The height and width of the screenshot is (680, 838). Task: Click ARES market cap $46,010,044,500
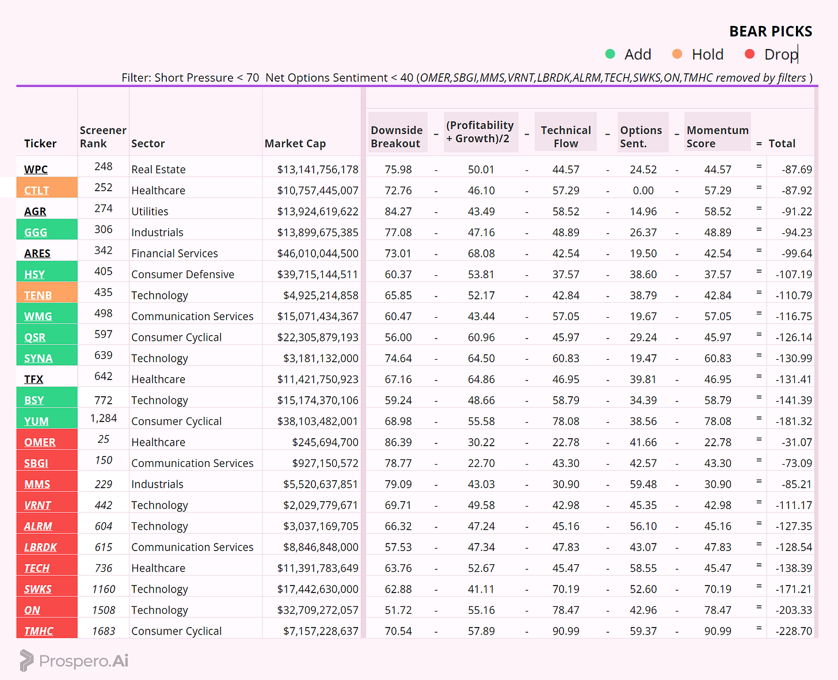318,253
